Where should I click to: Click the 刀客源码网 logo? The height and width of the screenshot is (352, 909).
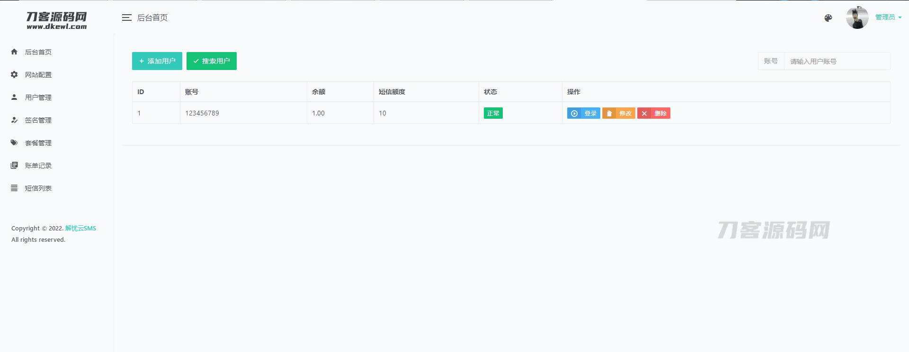(x=57, y=20)
